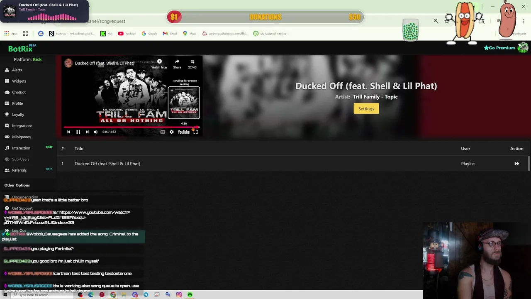
Task: Open the Profile page
Action: click(x=17, y=103)
